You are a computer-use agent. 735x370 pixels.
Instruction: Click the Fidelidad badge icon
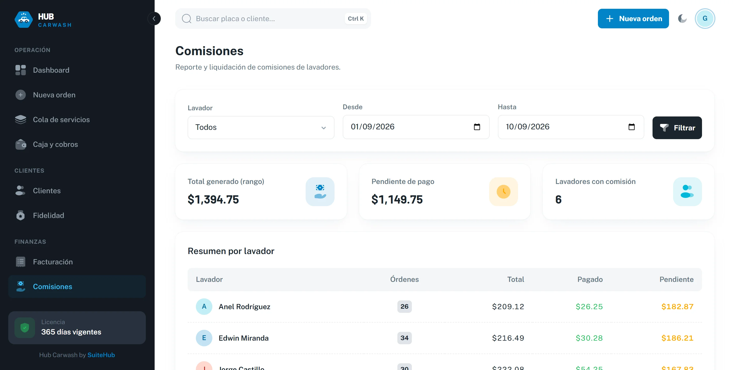(21, 215)
